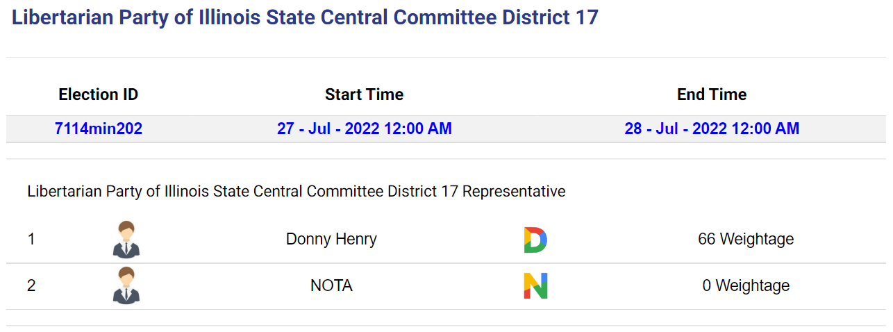Click the 12:00 AM text in End Time
Image resolution: width=893 pixels, height=332 pixels.
click(x=766, y=128)
